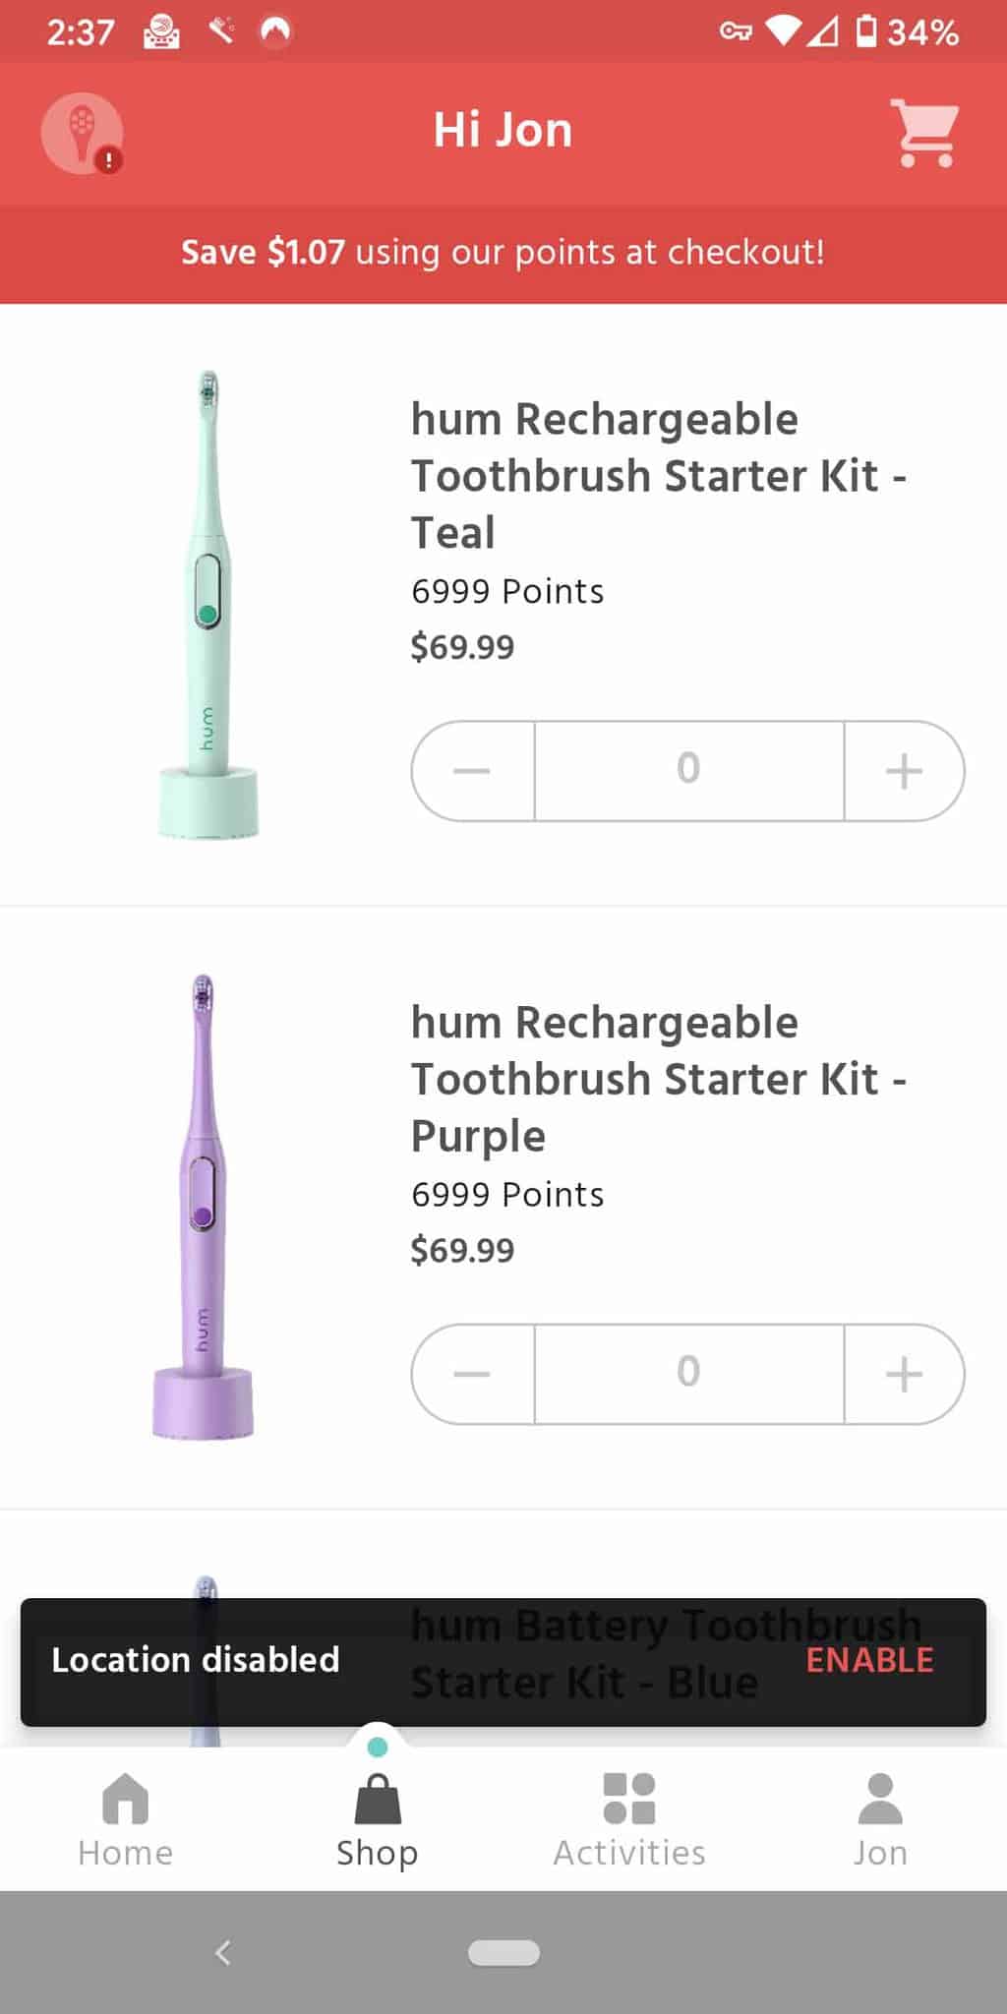The image size is (1007, 2014).
Task: Enable location from the snackbar
Action: [x=869, y=1660]
